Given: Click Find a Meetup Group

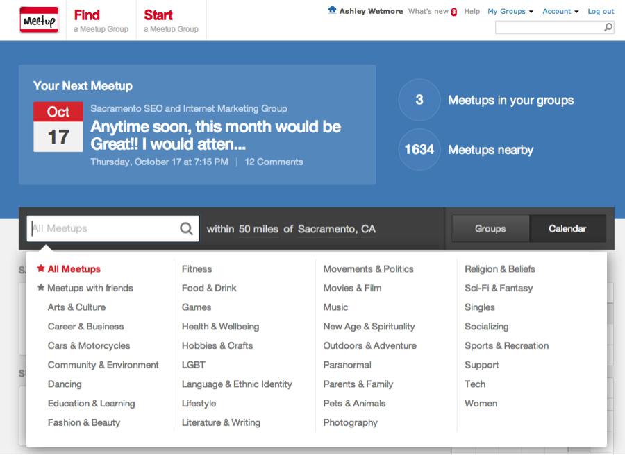Looking at the screenshot, I should [x=101, y=21].
